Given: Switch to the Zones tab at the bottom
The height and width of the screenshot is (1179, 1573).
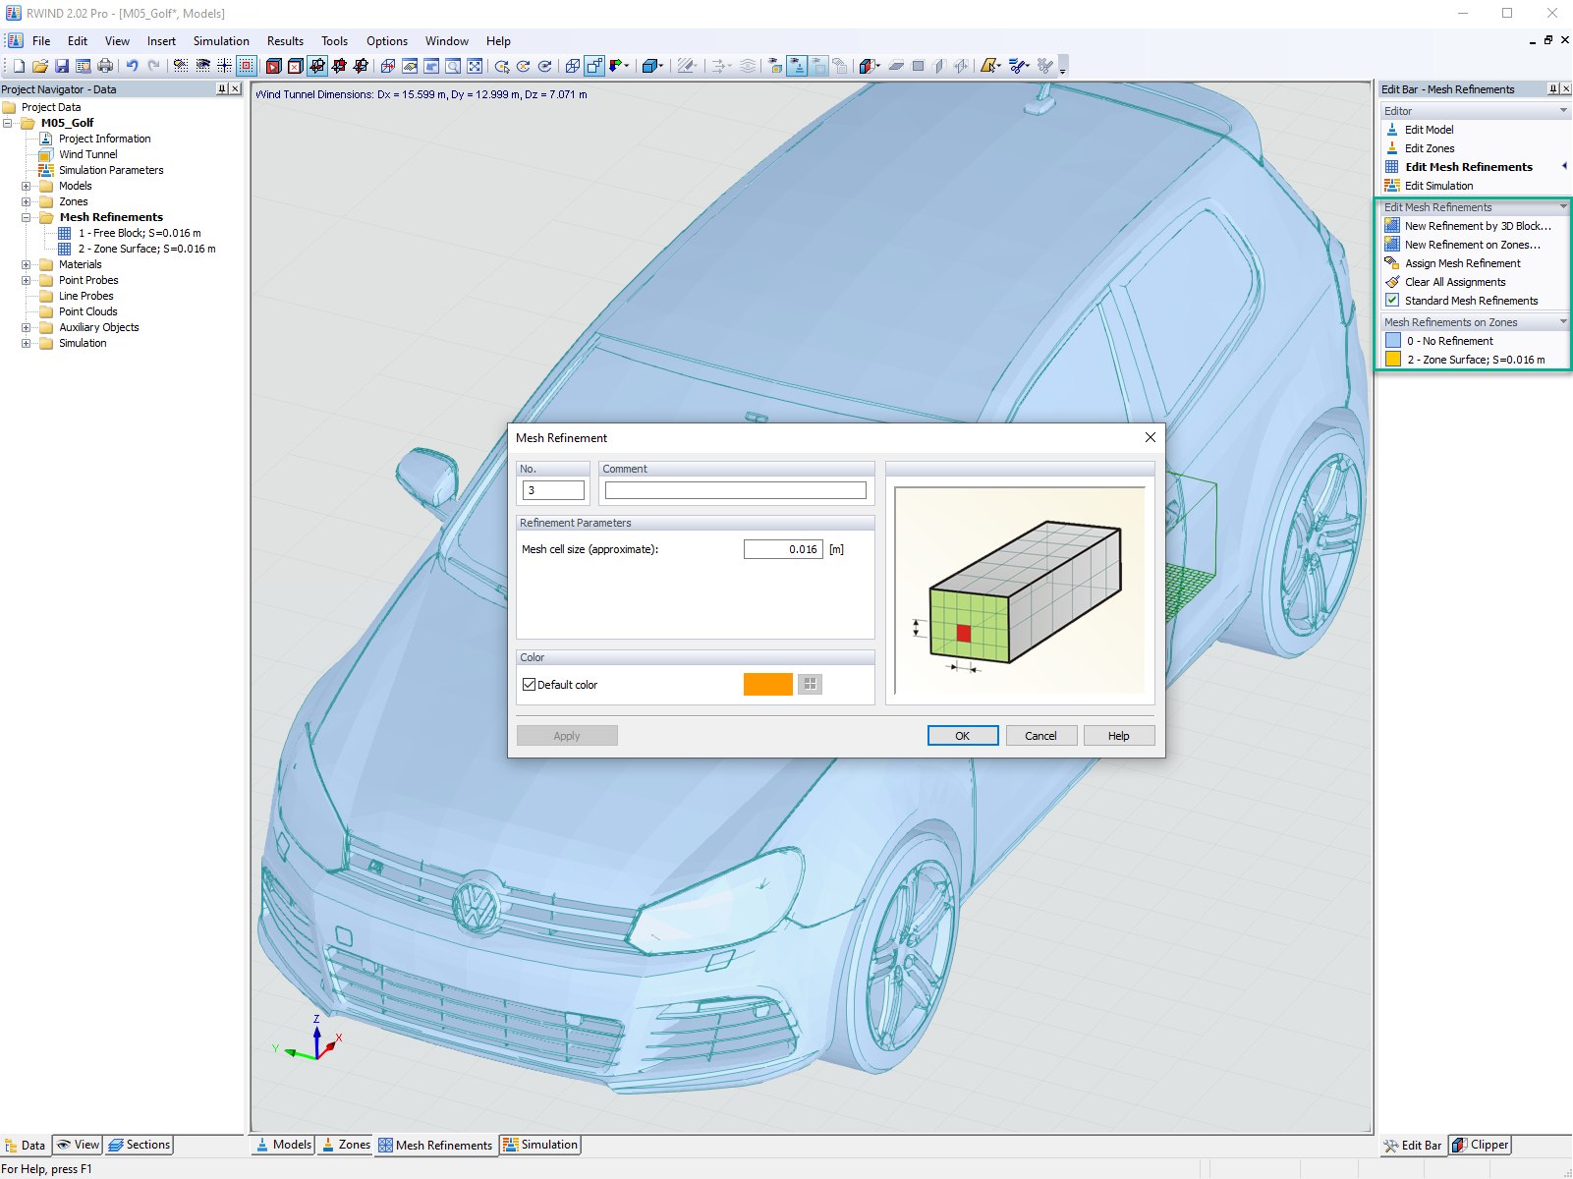Looking at the screenshot, I should click(x=345, y=1145).
